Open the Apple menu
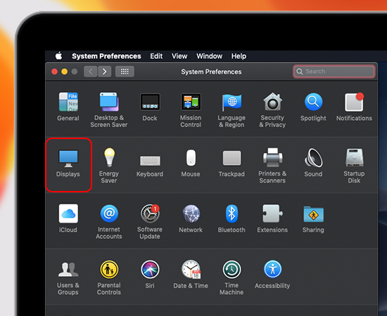The height and width of the screenshot is (316, 387). [x=58, y=56]
